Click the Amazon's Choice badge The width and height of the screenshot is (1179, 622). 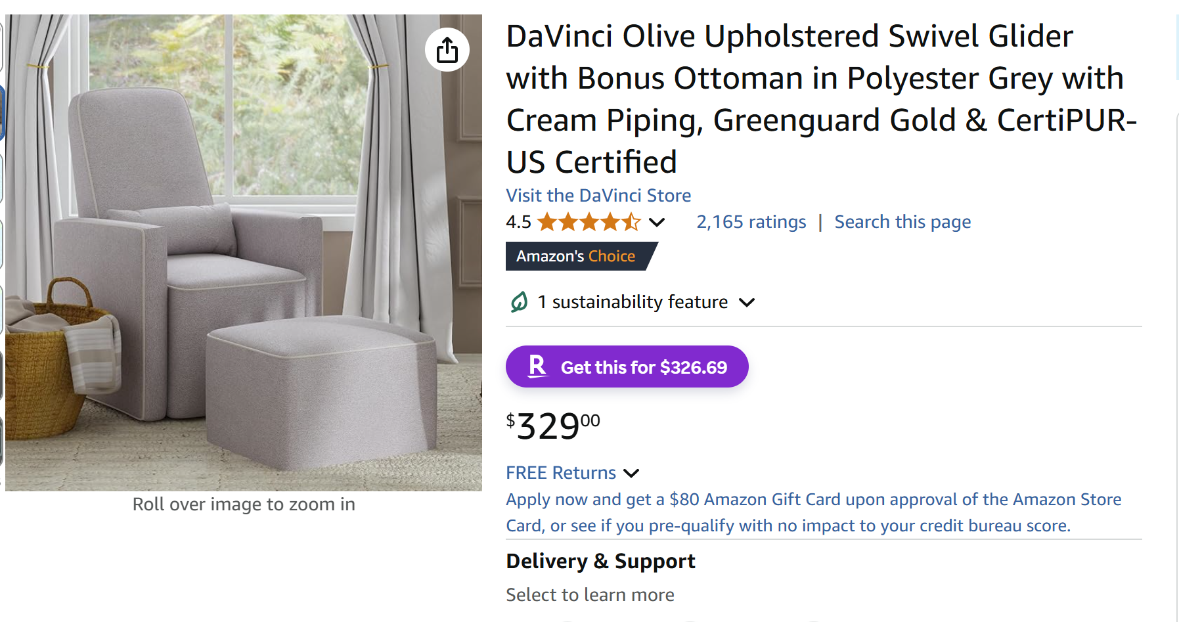click(576, 256)
